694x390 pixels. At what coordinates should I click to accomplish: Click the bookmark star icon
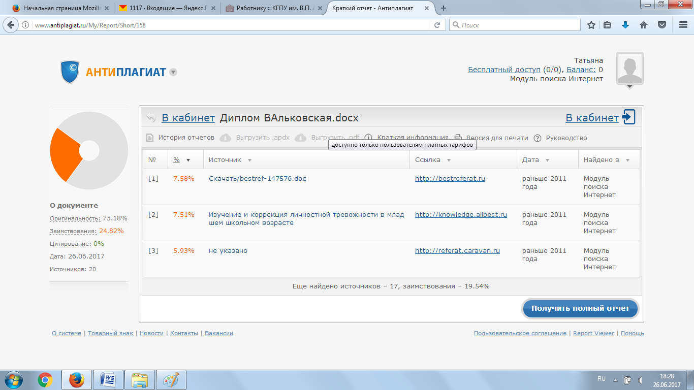click(591, 25)
